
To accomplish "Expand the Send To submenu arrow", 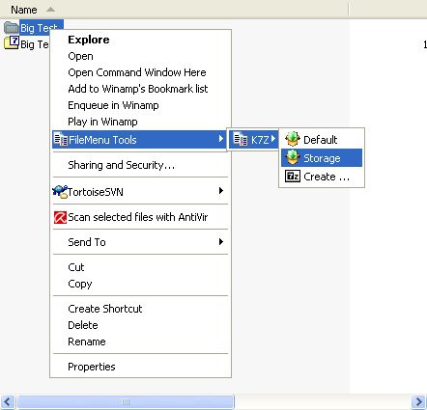I will click(221, 241).
